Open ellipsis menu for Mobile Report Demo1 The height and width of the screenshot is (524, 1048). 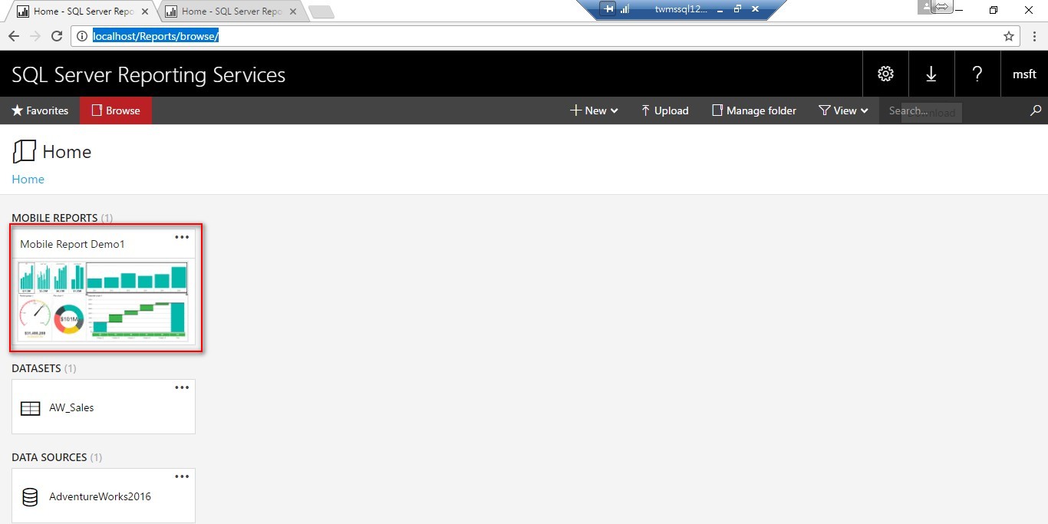click(x=182, y=237)
